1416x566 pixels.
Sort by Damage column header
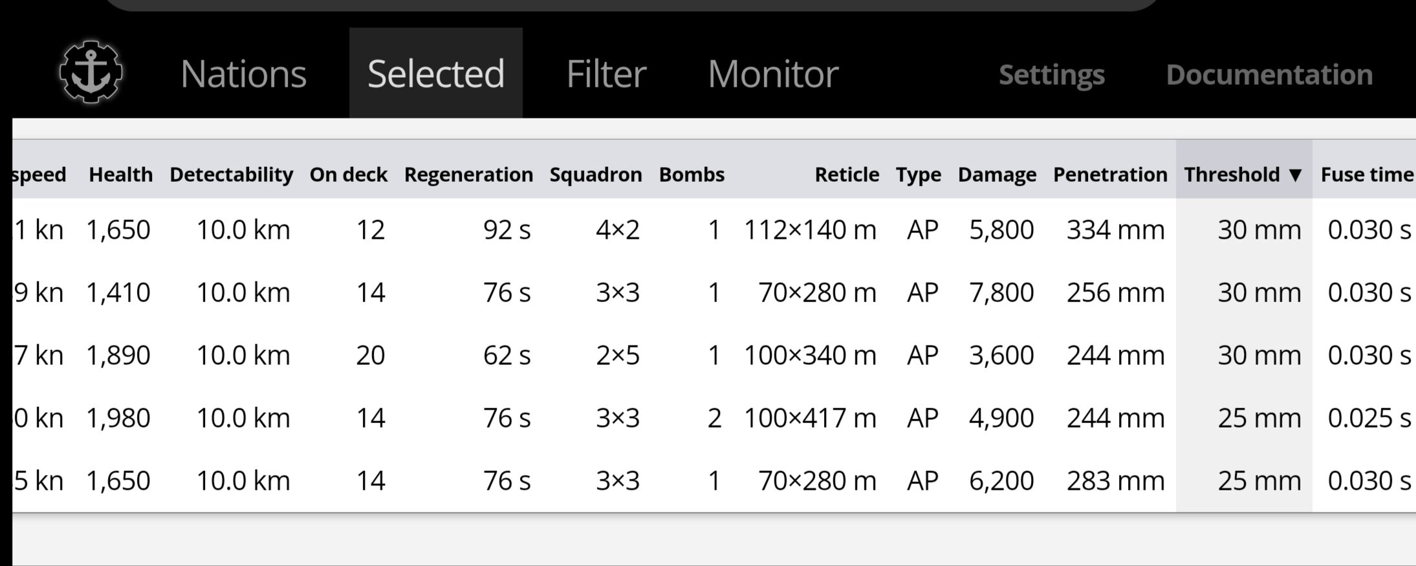[997, 175]
